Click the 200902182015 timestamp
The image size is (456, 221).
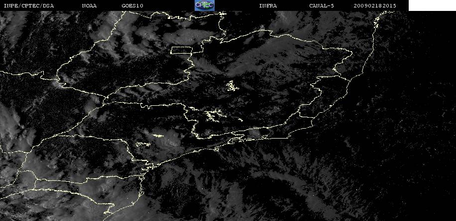(x=375, y=5)
